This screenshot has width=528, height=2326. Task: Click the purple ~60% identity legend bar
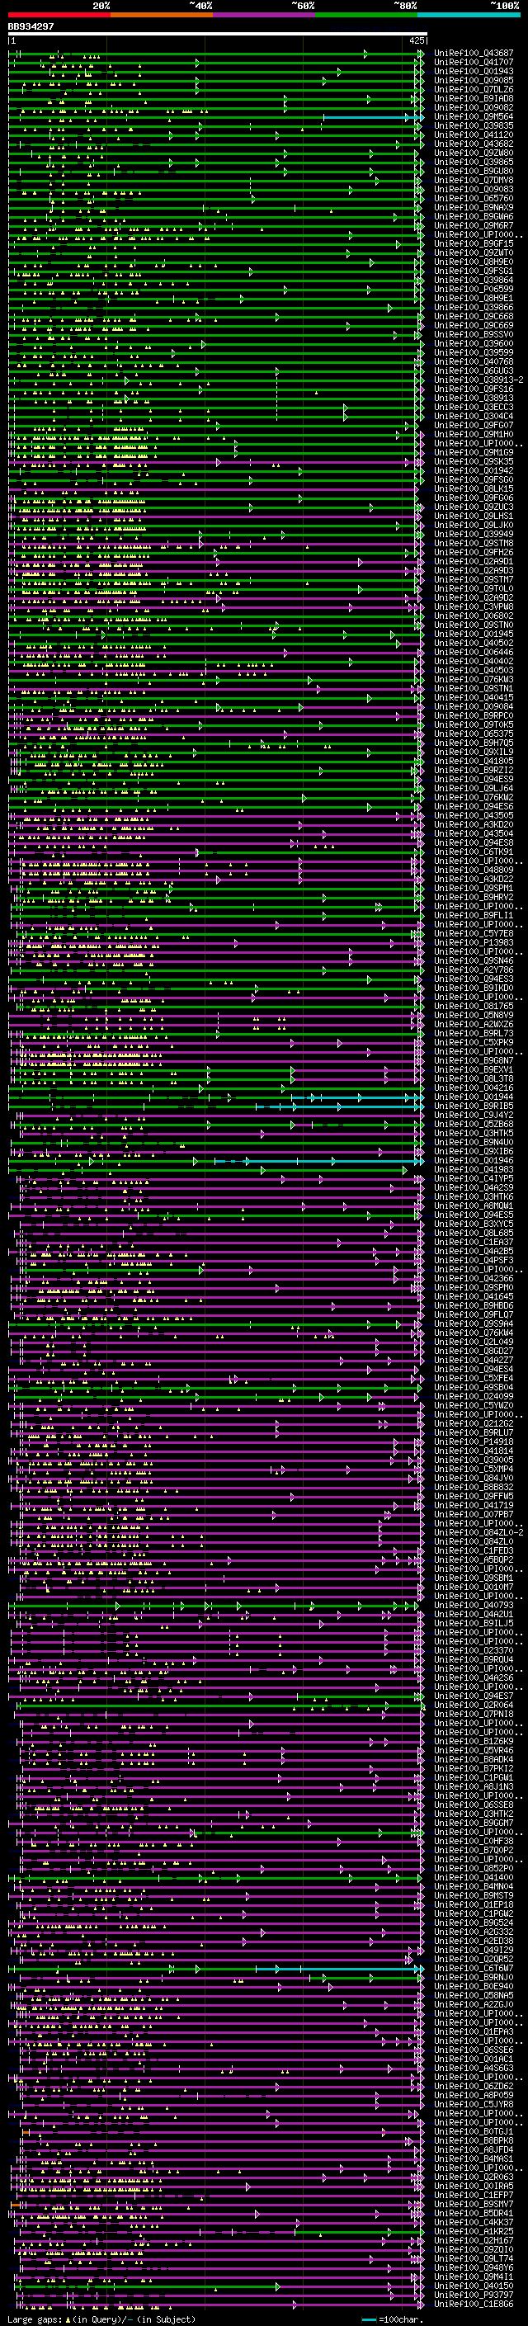pos(265,15)
